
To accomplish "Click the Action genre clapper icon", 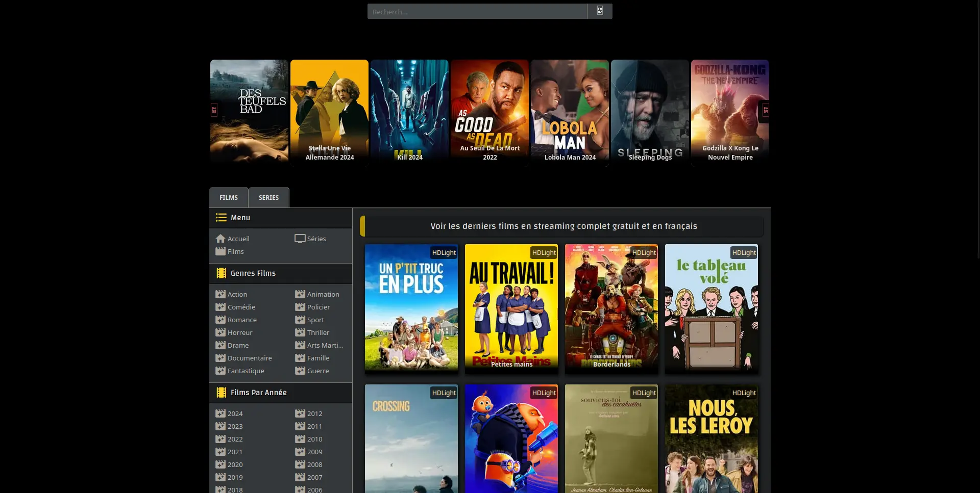I will tap(220, 294).
